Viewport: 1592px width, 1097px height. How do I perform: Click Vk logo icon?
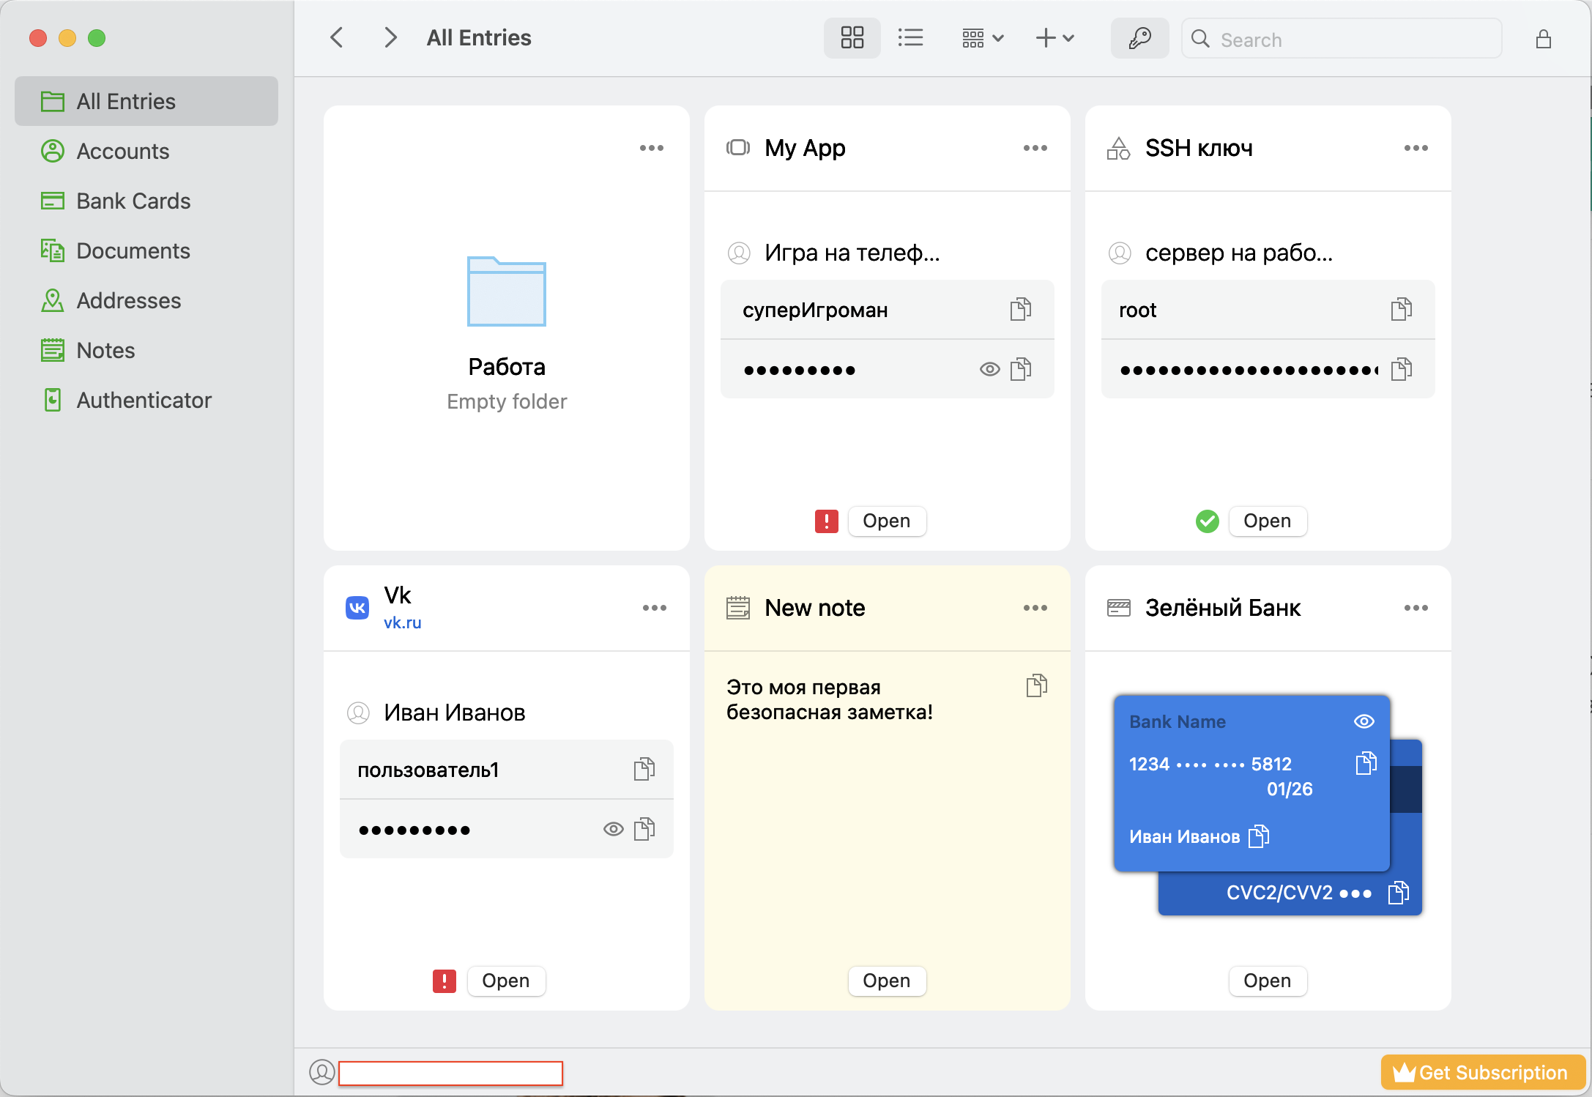coord(357,608)
